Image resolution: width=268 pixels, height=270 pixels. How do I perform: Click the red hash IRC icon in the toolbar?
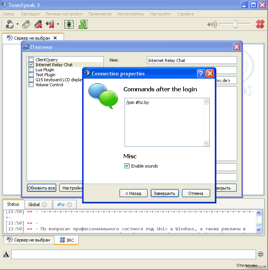tap(260, 24)
